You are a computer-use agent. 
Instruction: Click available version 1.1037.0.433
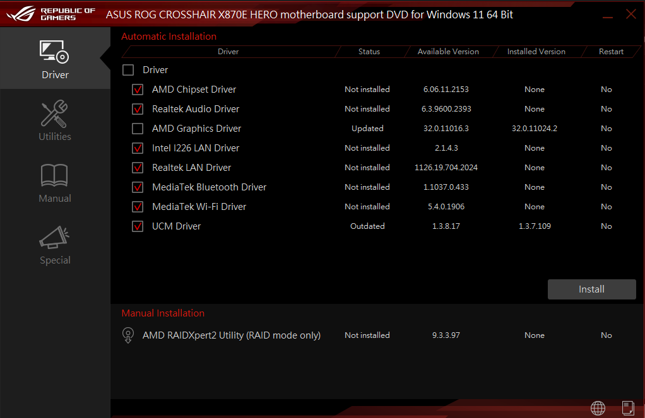click(x=446, y=187)
